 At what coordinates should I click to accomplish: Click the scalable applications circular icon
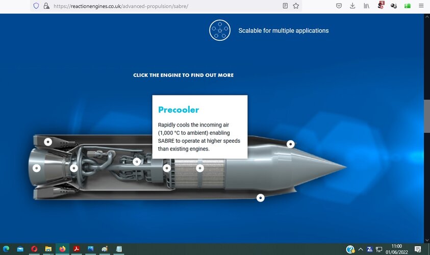[x=220, y=30]
